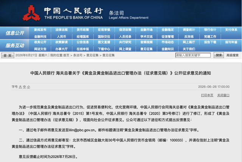Click the 条法司 Legal Affairs Department header text
Image resolution: width=242 pixels, height=162 pixels.
pyautogui.click(x=129, y=15)
